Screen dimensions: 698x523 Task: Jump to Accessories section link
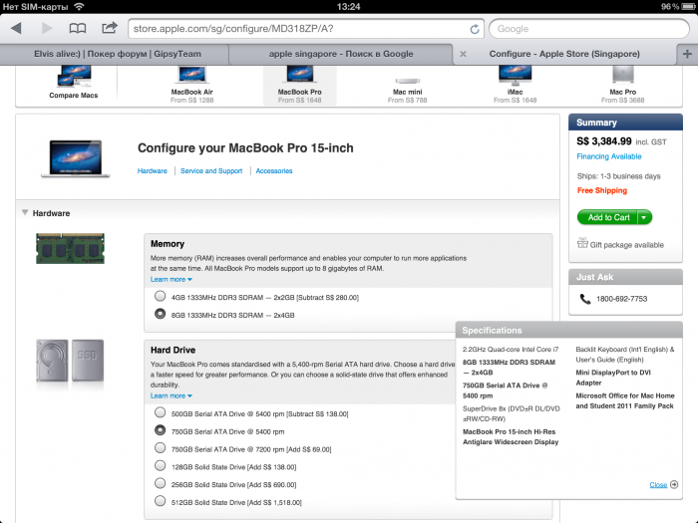pos(274,170)
